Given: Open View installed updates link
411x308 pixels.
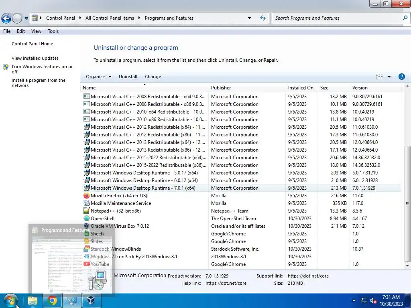Looking at the screenshot, I should click(x=35, y=58).
